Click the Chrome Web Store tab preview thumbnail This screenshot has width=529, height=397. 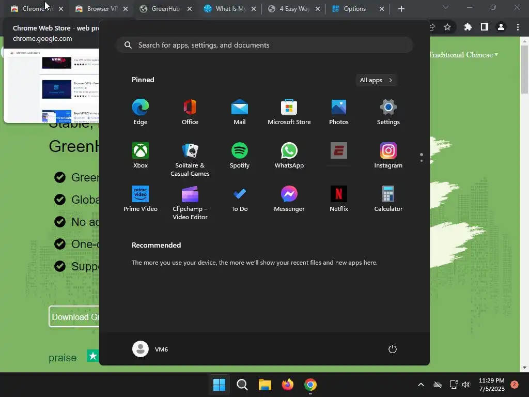pos(51,86)
